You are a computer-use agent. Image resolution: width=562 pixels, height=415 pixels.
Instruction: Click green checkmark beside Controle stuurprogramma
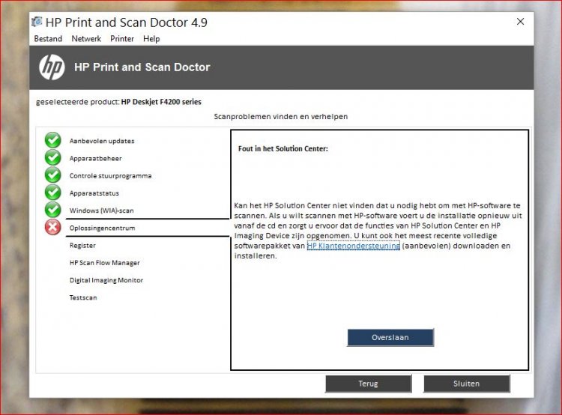point(52,175)
